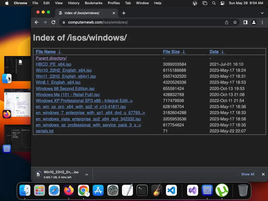The image size is (268, 201).
Task: Download Win11_22H2_English_x64v1.iso
Action: (x=66, y=76)
